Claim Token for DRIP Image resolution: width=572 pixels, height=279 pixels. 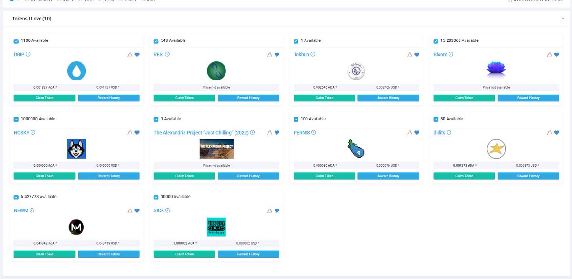(x=45, y=98)
